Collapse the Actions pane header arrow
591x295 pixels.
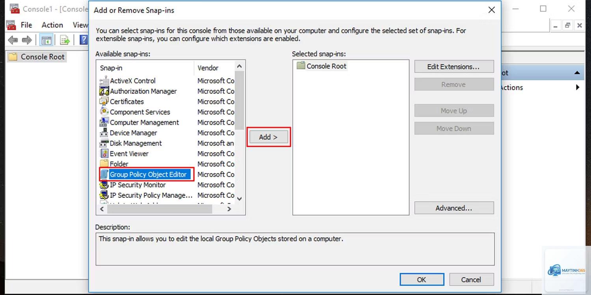[577, 73]
